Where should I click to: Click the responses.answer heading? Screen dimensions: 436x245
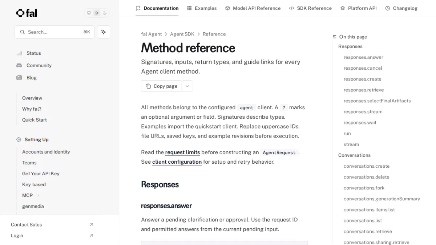166,206
